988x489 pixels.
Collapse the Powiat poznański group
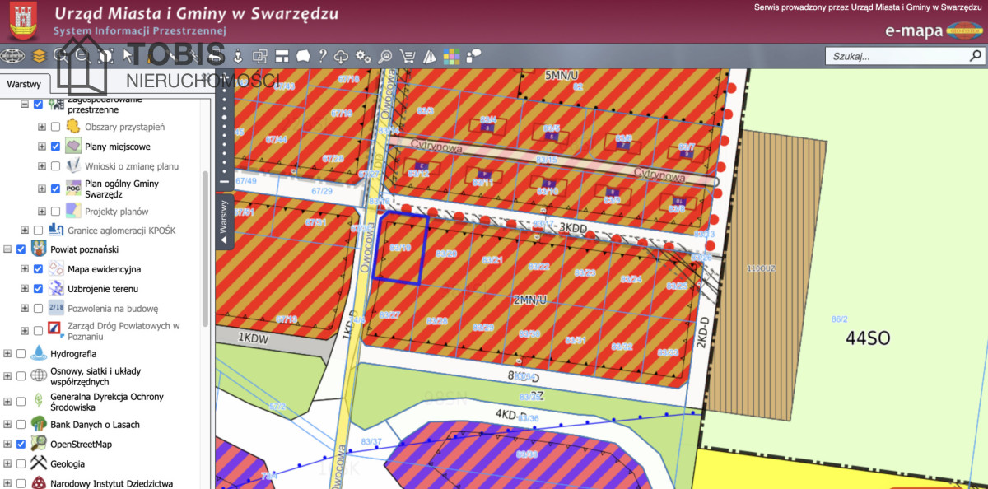point(7,249)
